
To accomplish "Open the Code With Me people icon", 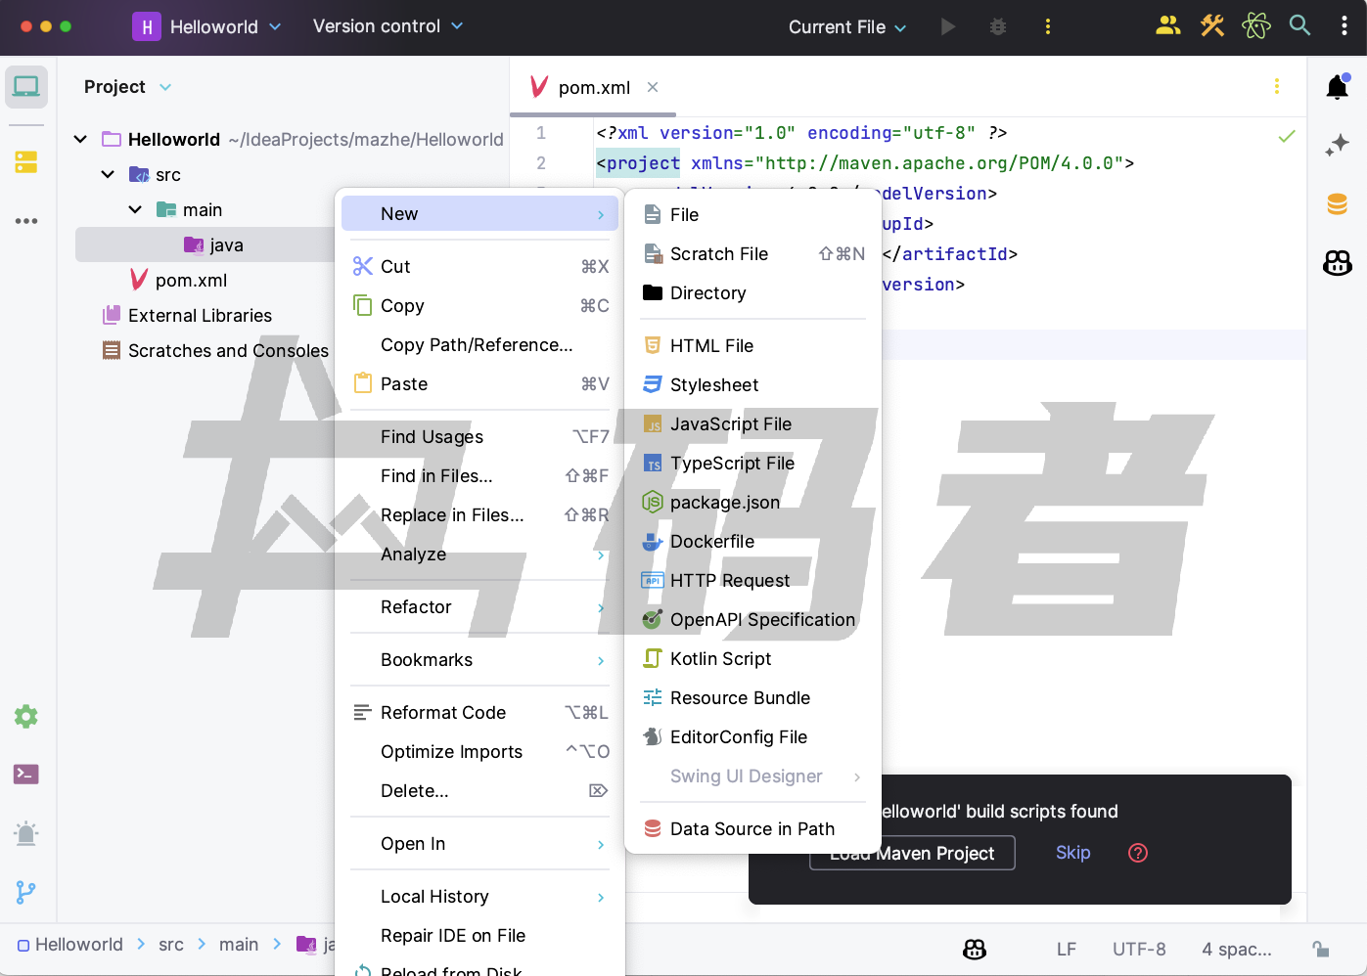I will click(x=1167, y=26).
